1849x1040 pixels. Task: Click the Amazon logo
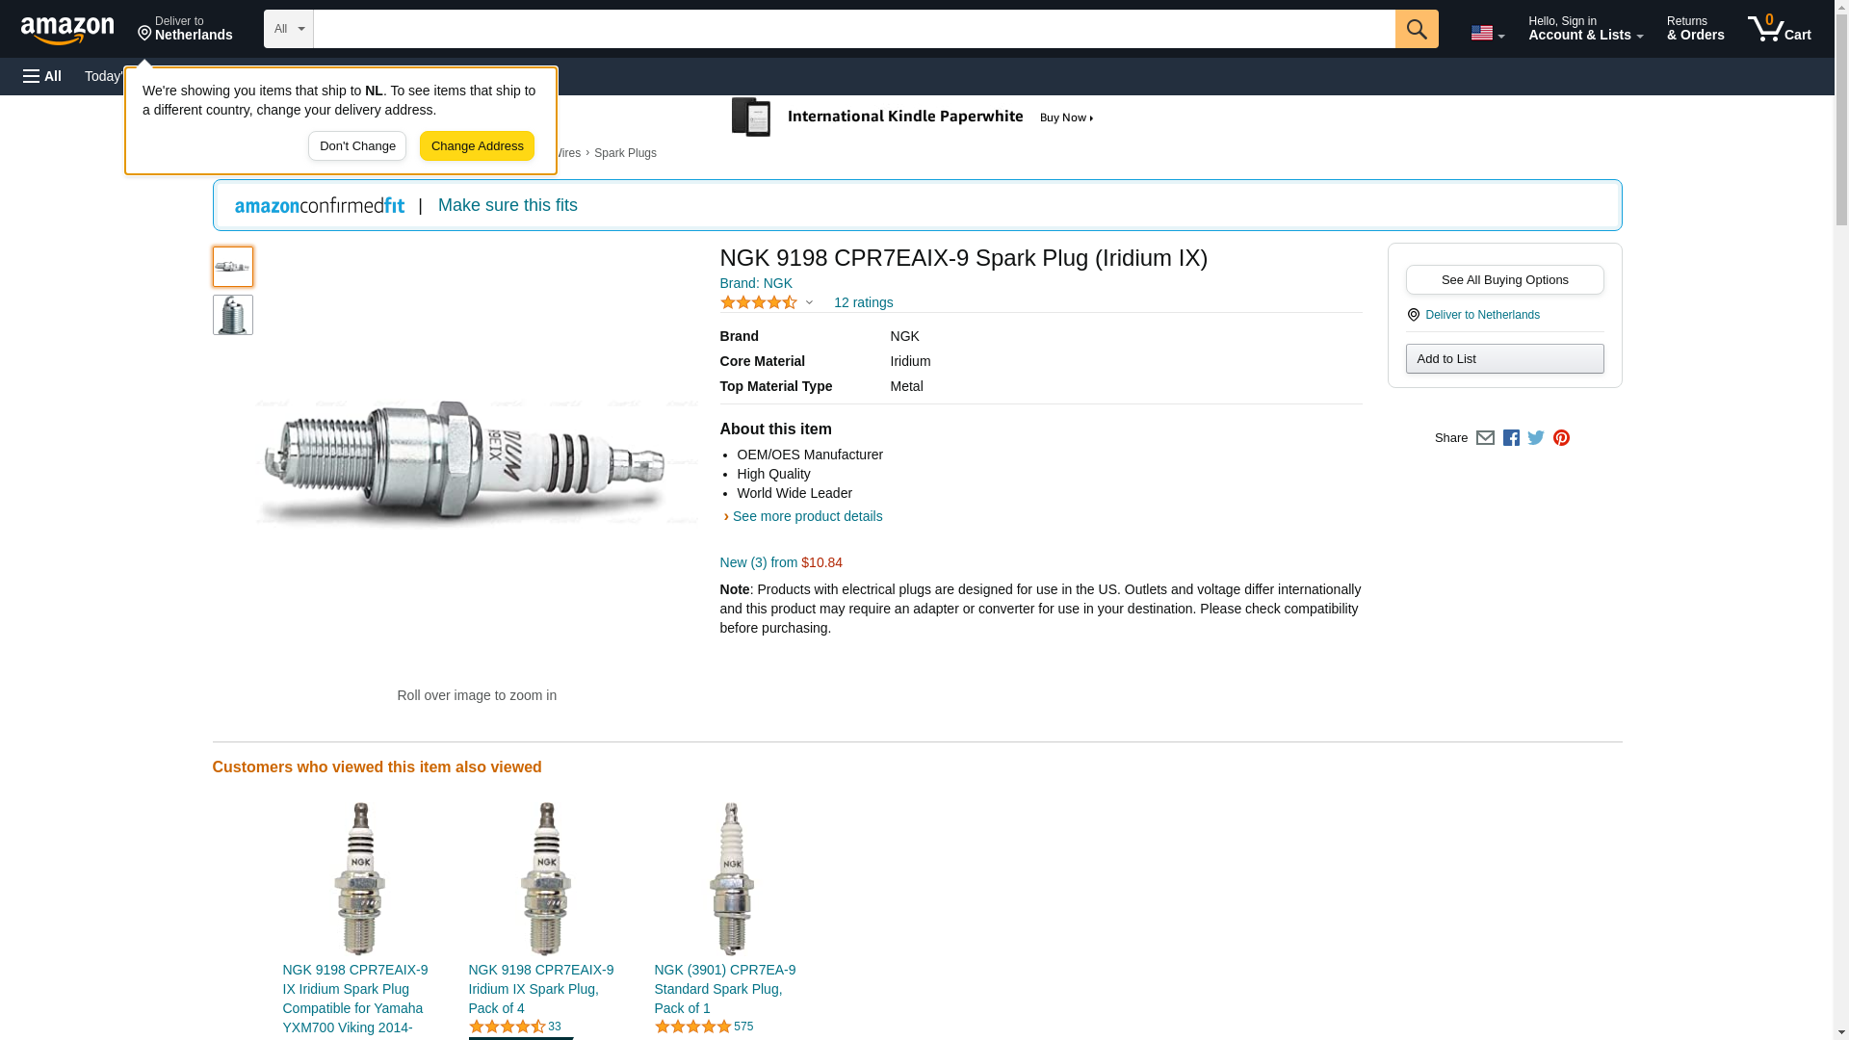67,30
